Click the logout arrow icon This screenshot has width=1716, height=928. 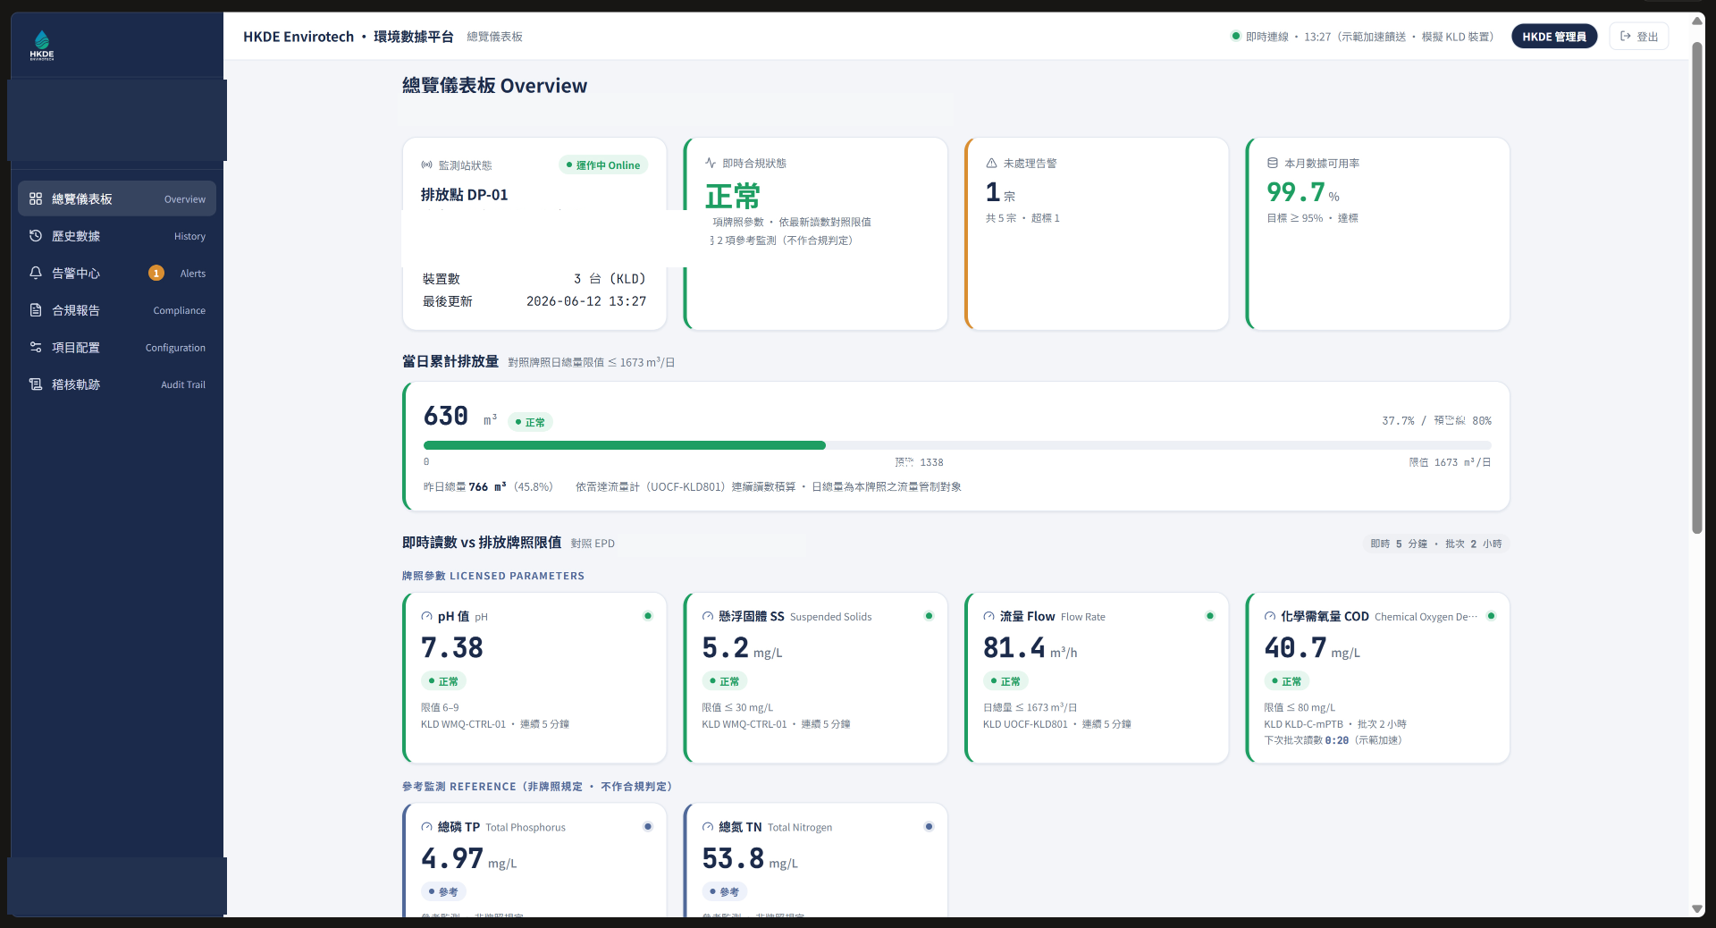coord(1626,37)
